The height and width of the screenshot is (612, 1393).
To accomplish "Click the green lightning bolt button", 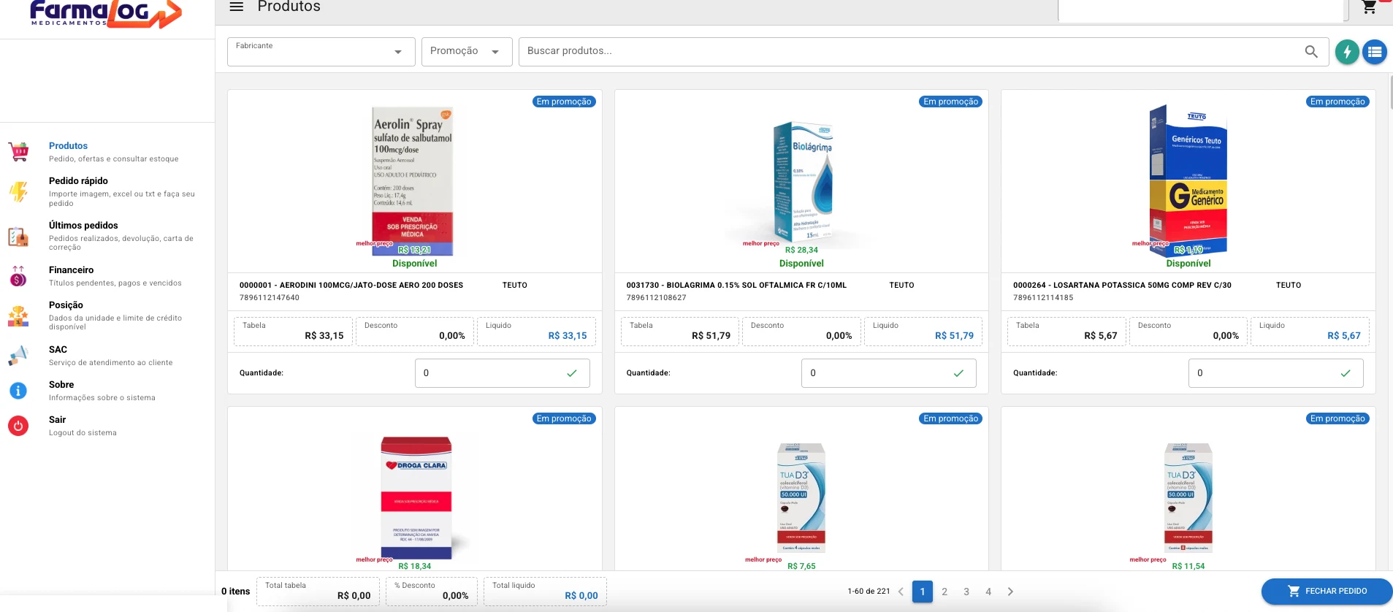I will (1347, 52).
